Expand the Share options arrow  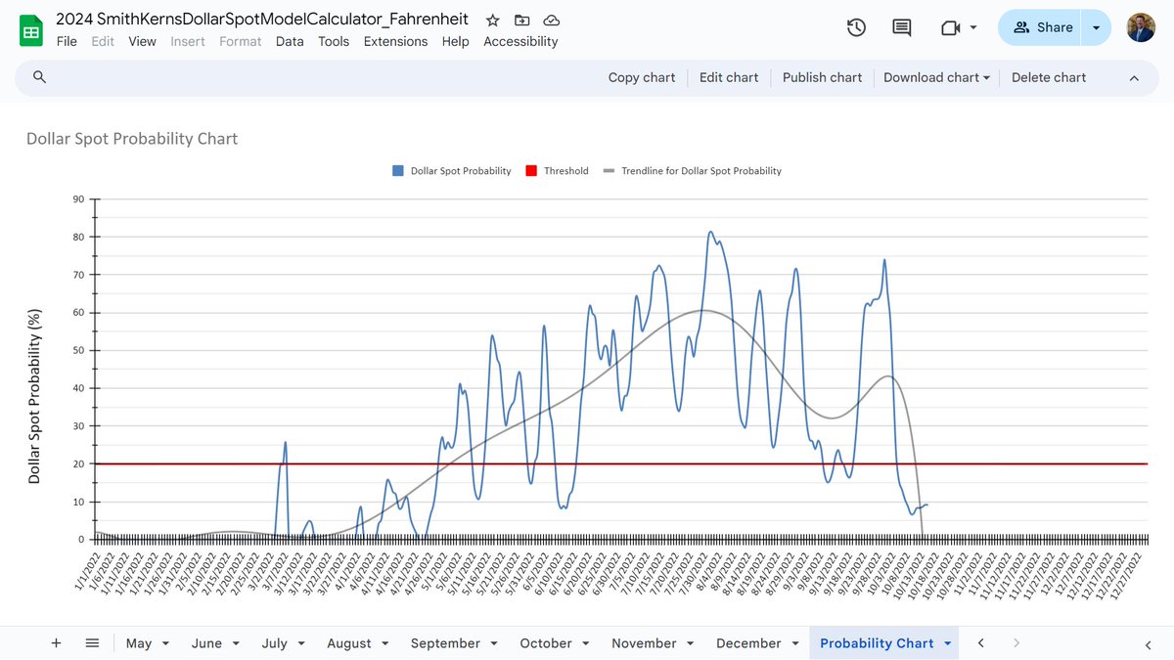(x=1096, y=28)
